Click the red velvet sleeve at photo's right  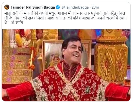click(x=118, y=92)
